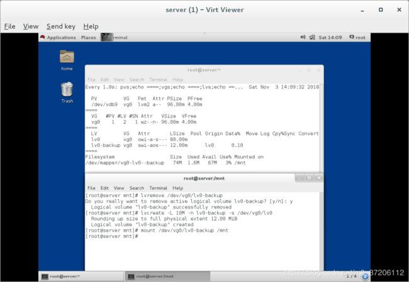The height and width of the screenshot is (282, 409).
Task: Open the Virt Viewer Help menu
Action: click(x=91, y=26)
